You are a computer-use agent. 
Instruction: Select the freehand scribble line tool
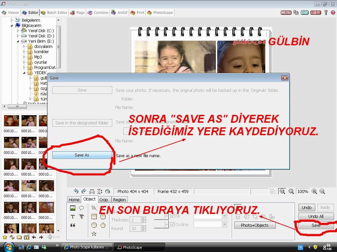94,208
